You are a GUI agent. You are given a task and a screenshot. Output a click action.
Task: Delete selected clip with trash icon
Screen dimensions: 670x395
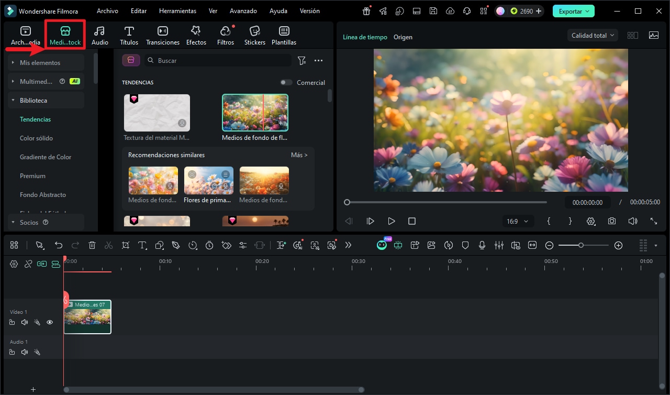coord(92,245)
